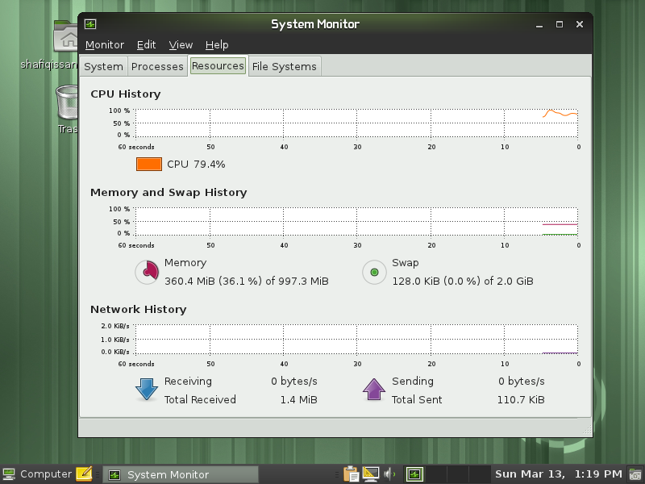Click the green workspace switcher monitor icon

click(414, 474)
